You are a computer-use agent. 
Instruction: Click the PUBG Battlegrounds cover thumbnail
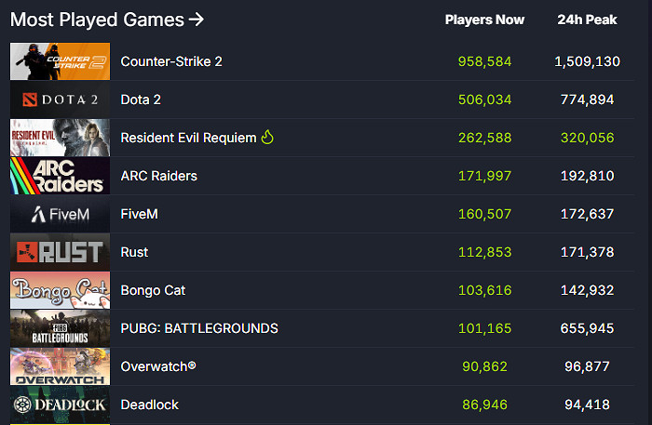coord(60,328)
